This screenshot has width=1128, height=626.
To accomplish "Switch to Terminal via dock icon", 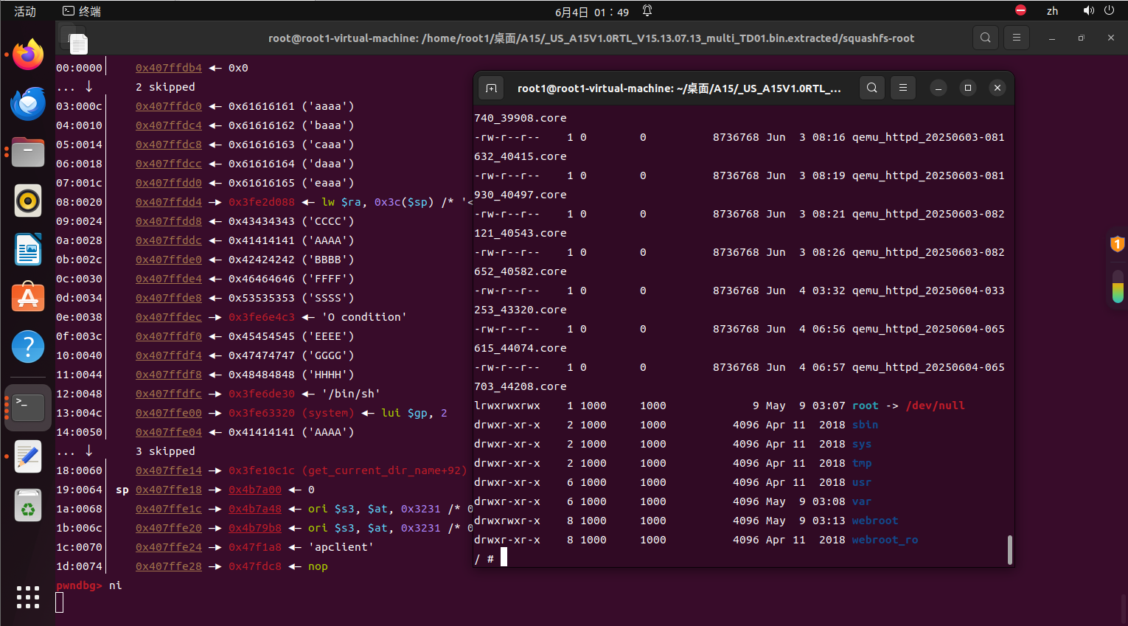I will [x=28, y=408].
